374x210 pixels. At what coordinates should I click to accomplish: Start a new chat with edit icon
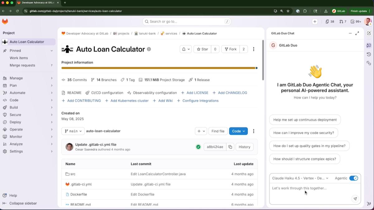[369, 33]
